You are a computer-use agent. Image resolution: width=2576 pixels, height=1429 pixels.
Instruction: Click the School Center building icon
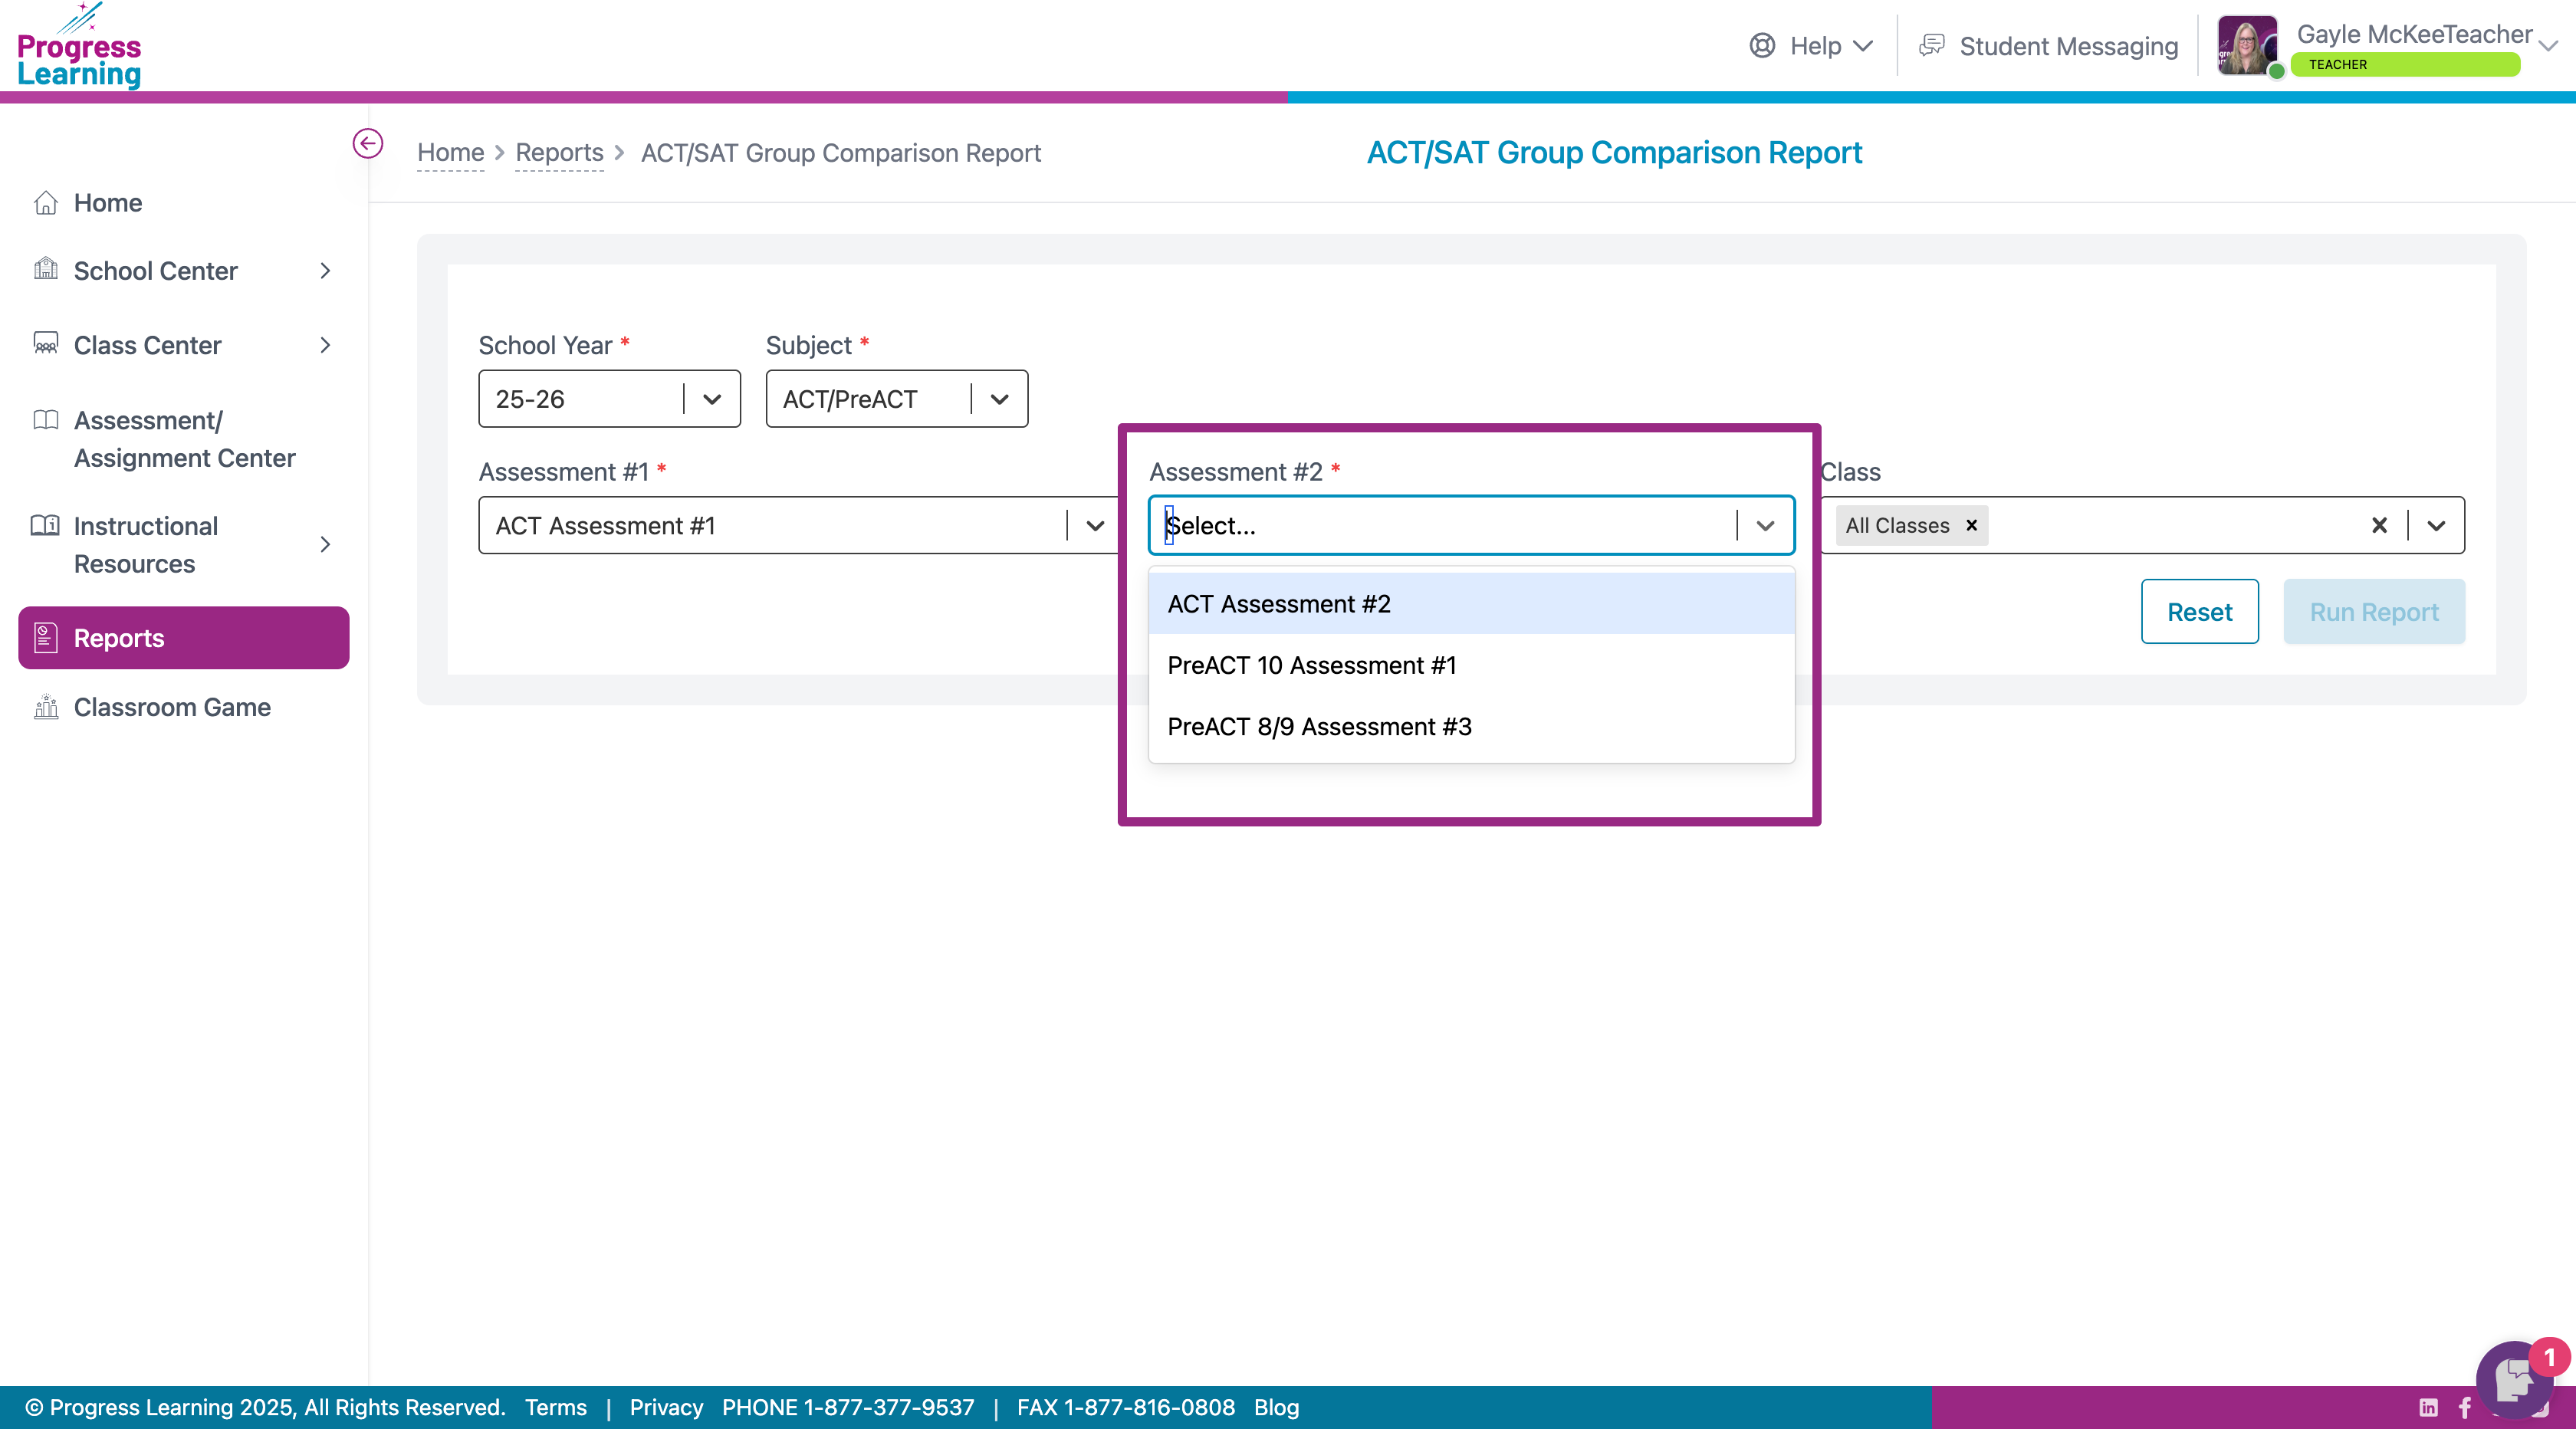point(46,270)
